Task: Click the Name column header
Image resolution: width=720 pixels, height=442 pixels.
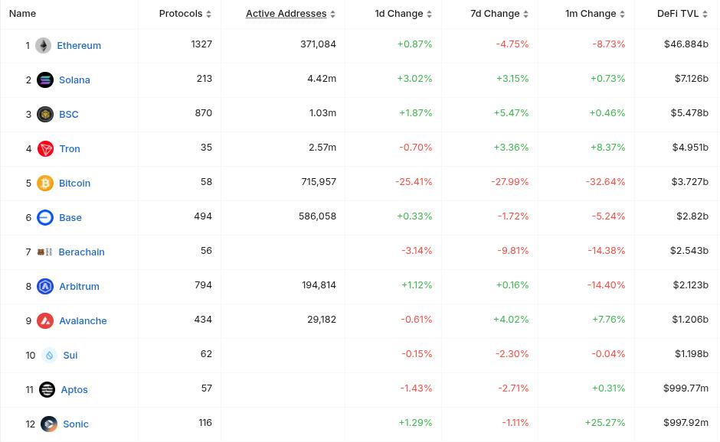Action: pyautogui.click(x=23, y=14)
